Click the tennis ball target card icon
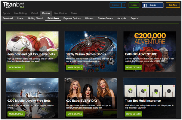Image resolution: width=182 pixels, height=120 pixels. tap(169, 91)
